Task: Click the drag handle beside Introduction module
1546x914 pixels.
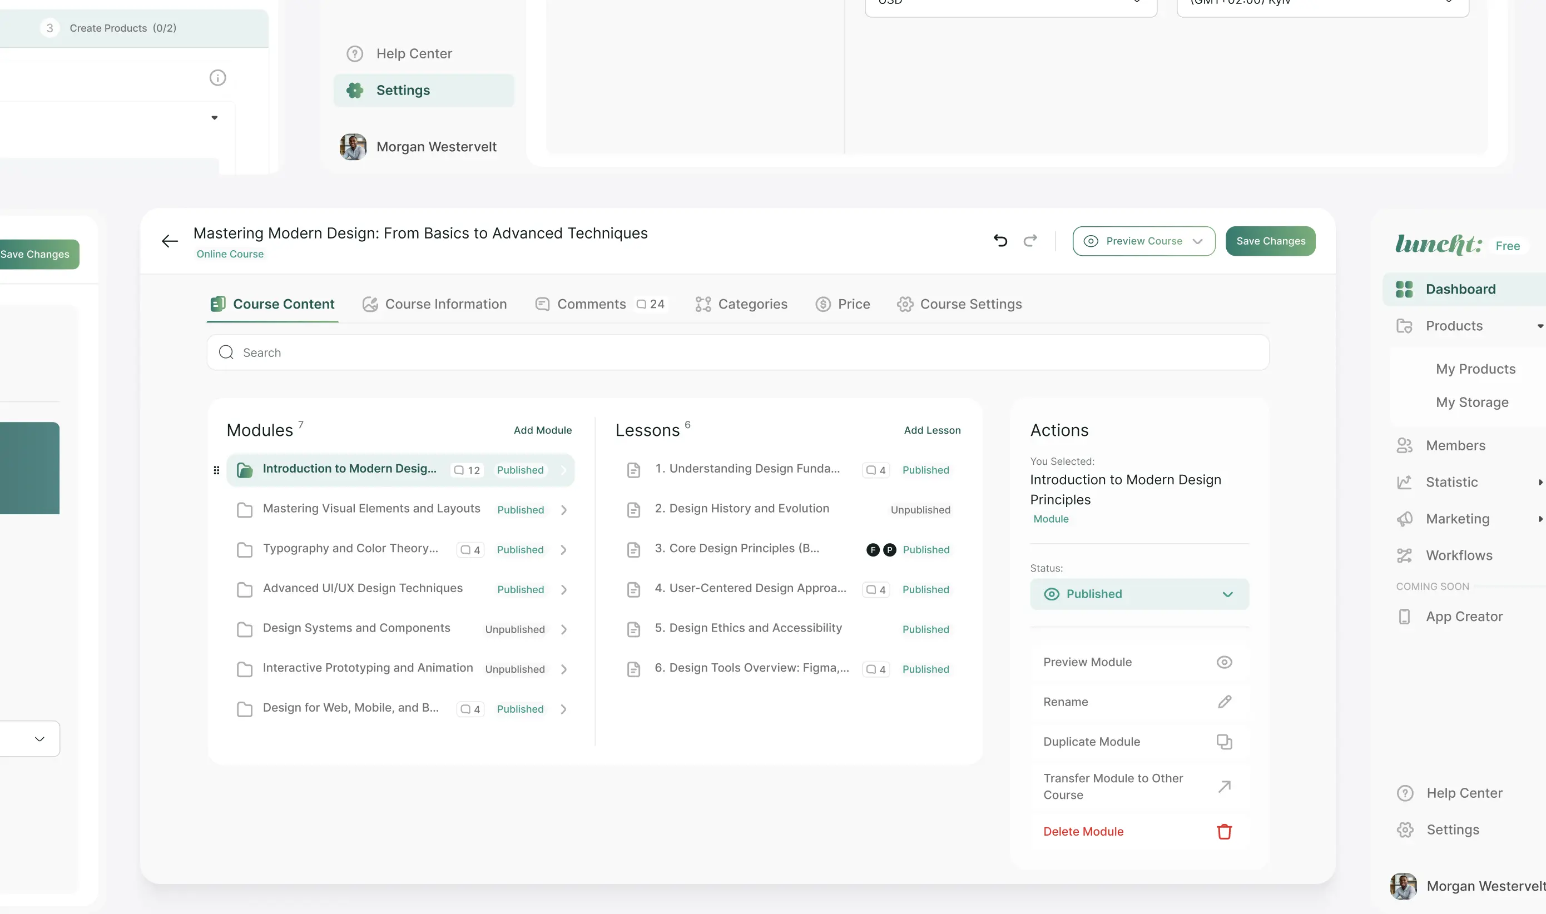Action: point(216,470)
